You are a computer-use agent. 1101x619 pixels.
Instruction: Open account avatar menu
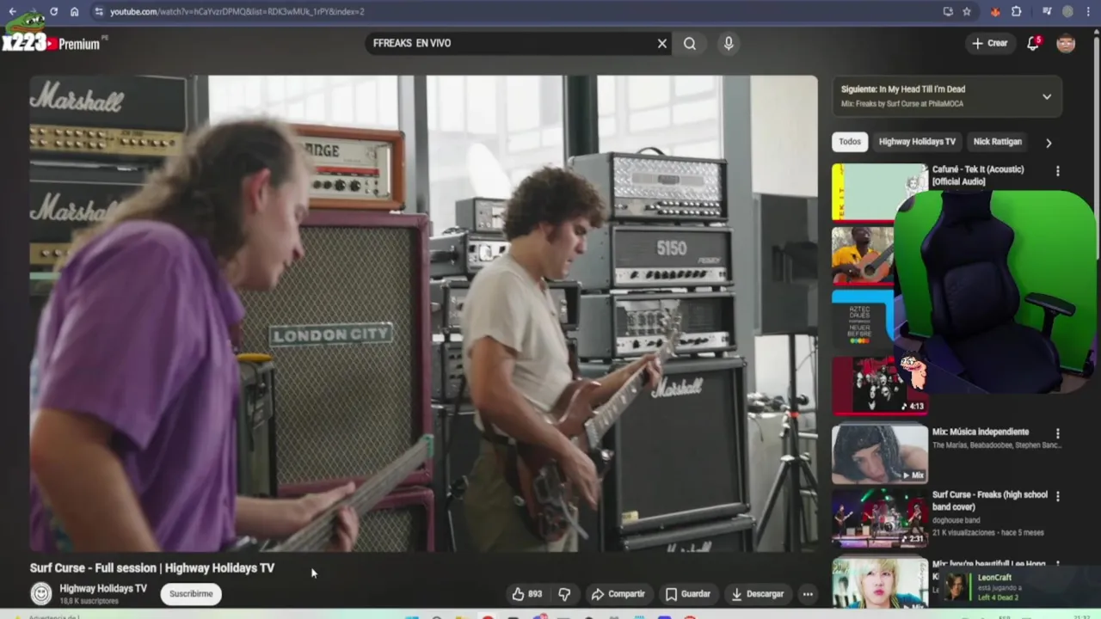(x=1066, y=43)
